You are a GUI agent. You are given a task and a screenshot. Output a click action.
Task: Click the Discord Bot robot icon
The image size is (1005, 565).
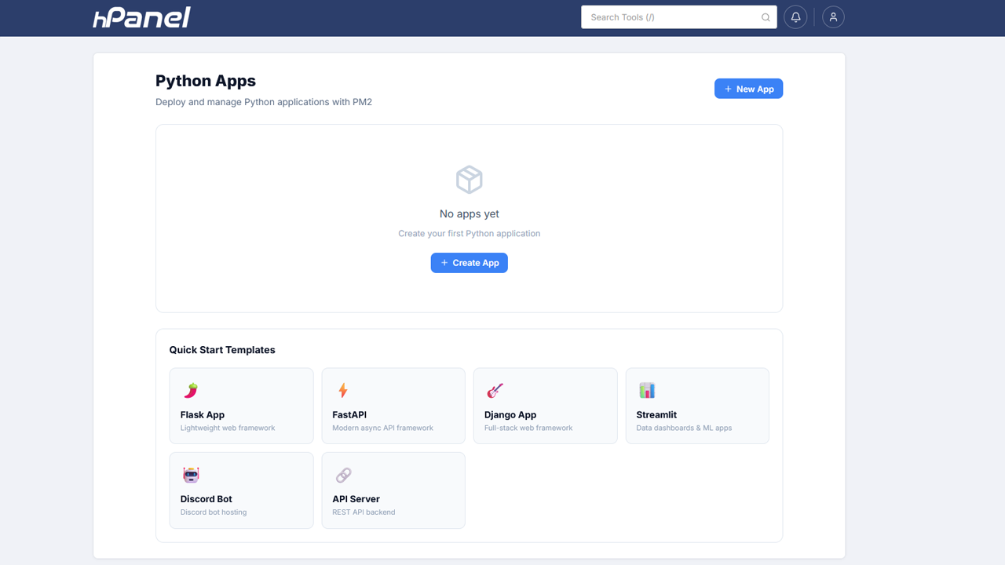pos(191,474)
